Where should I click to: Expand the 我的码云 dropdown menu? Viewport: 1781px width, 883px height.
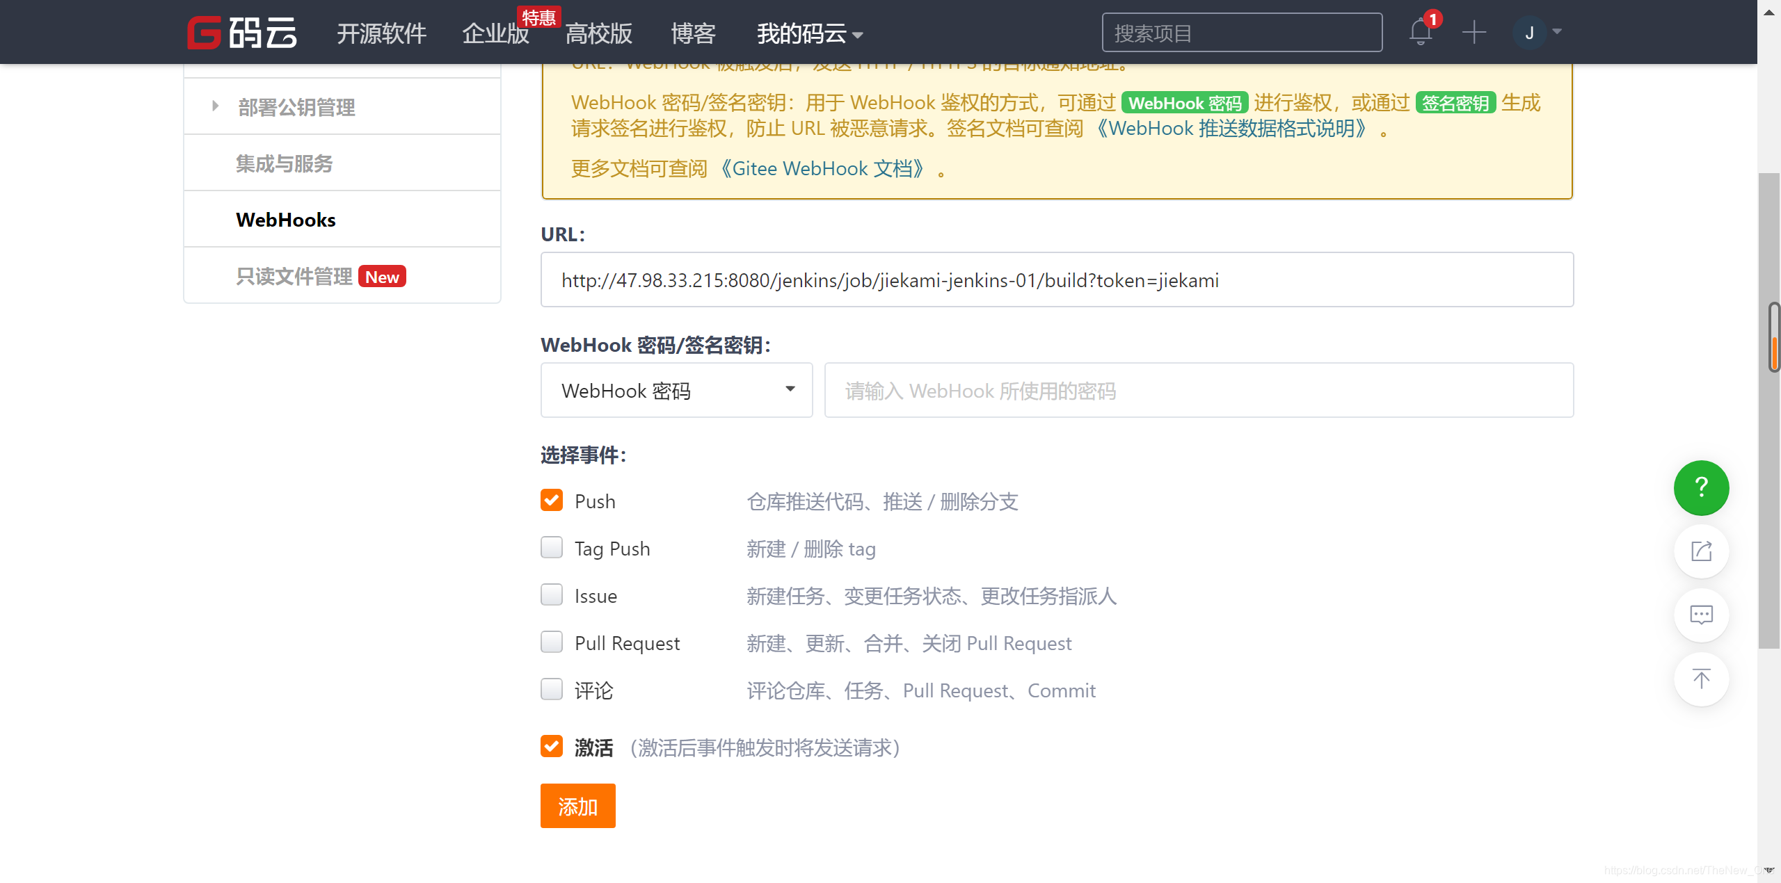[x=810, y=33]
